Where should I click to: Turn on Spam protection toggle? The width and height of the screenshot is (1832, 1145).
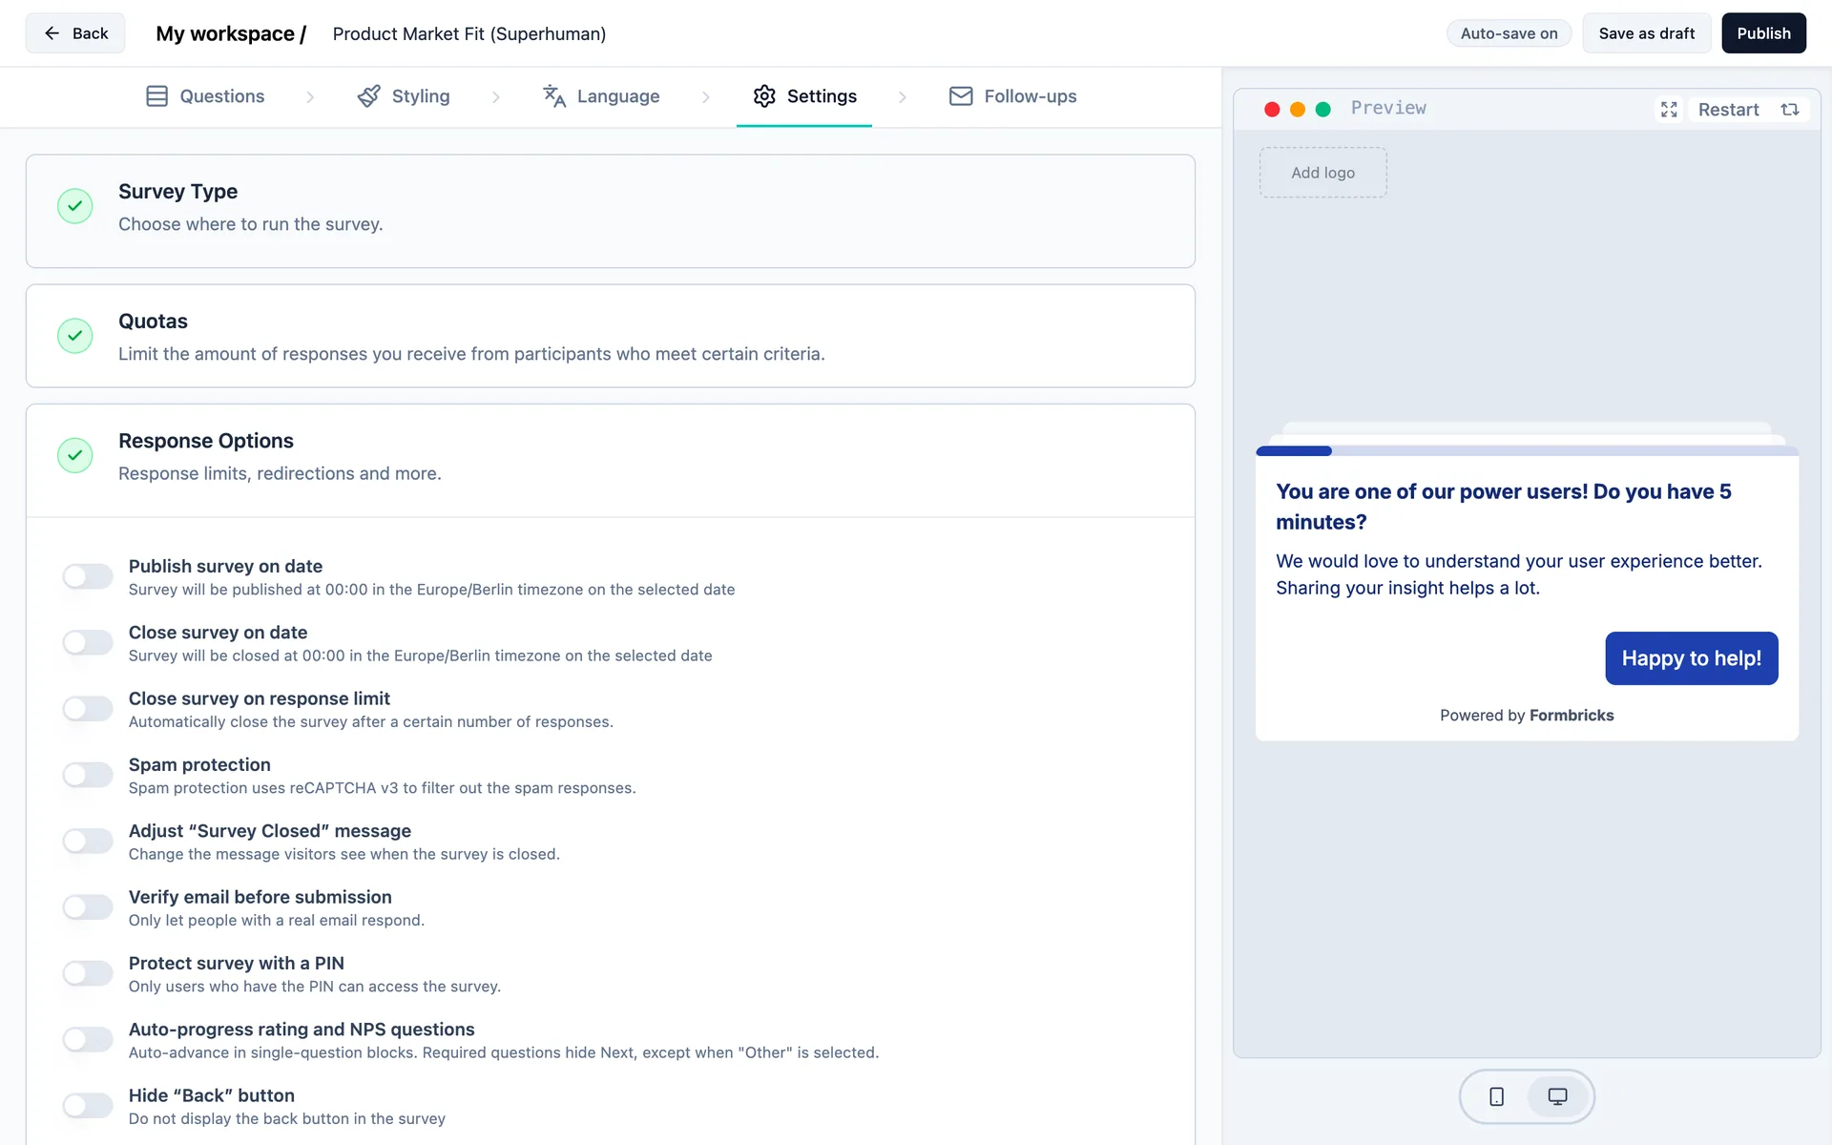click(x=88, y=775)
